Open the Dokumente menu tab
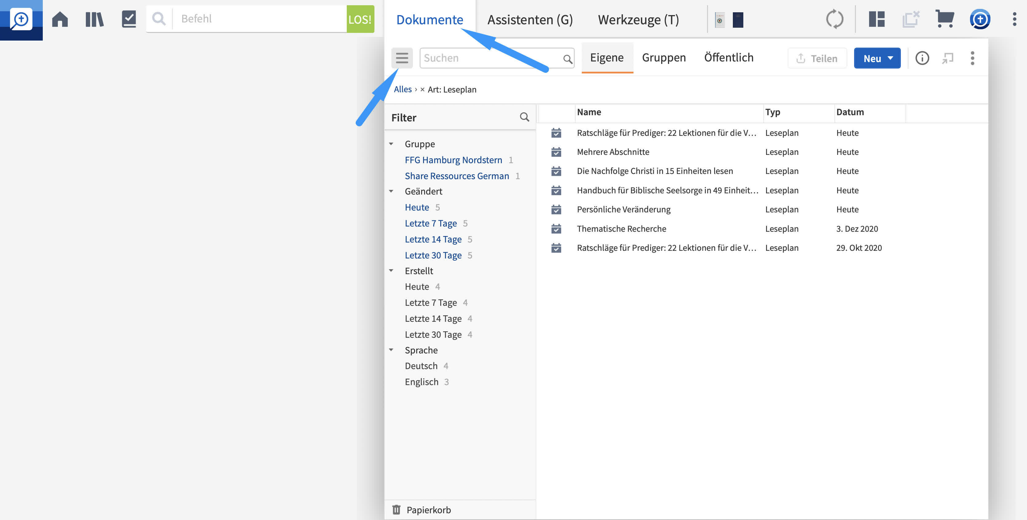1027x520 pixels. coord(430,19)
